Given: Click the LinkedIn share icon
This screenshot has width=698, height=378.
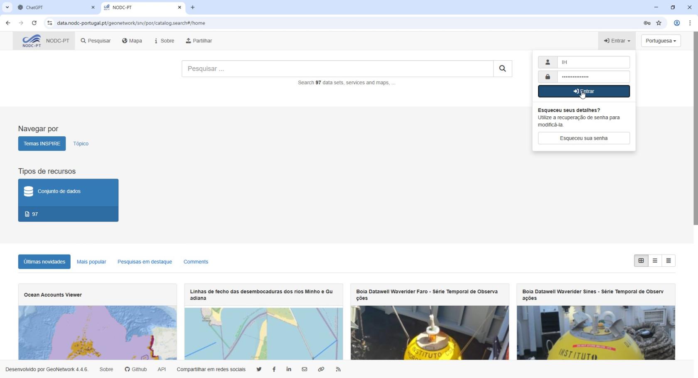Looking at the screenshot, I should pyautogui.click(x=289, y=369).
